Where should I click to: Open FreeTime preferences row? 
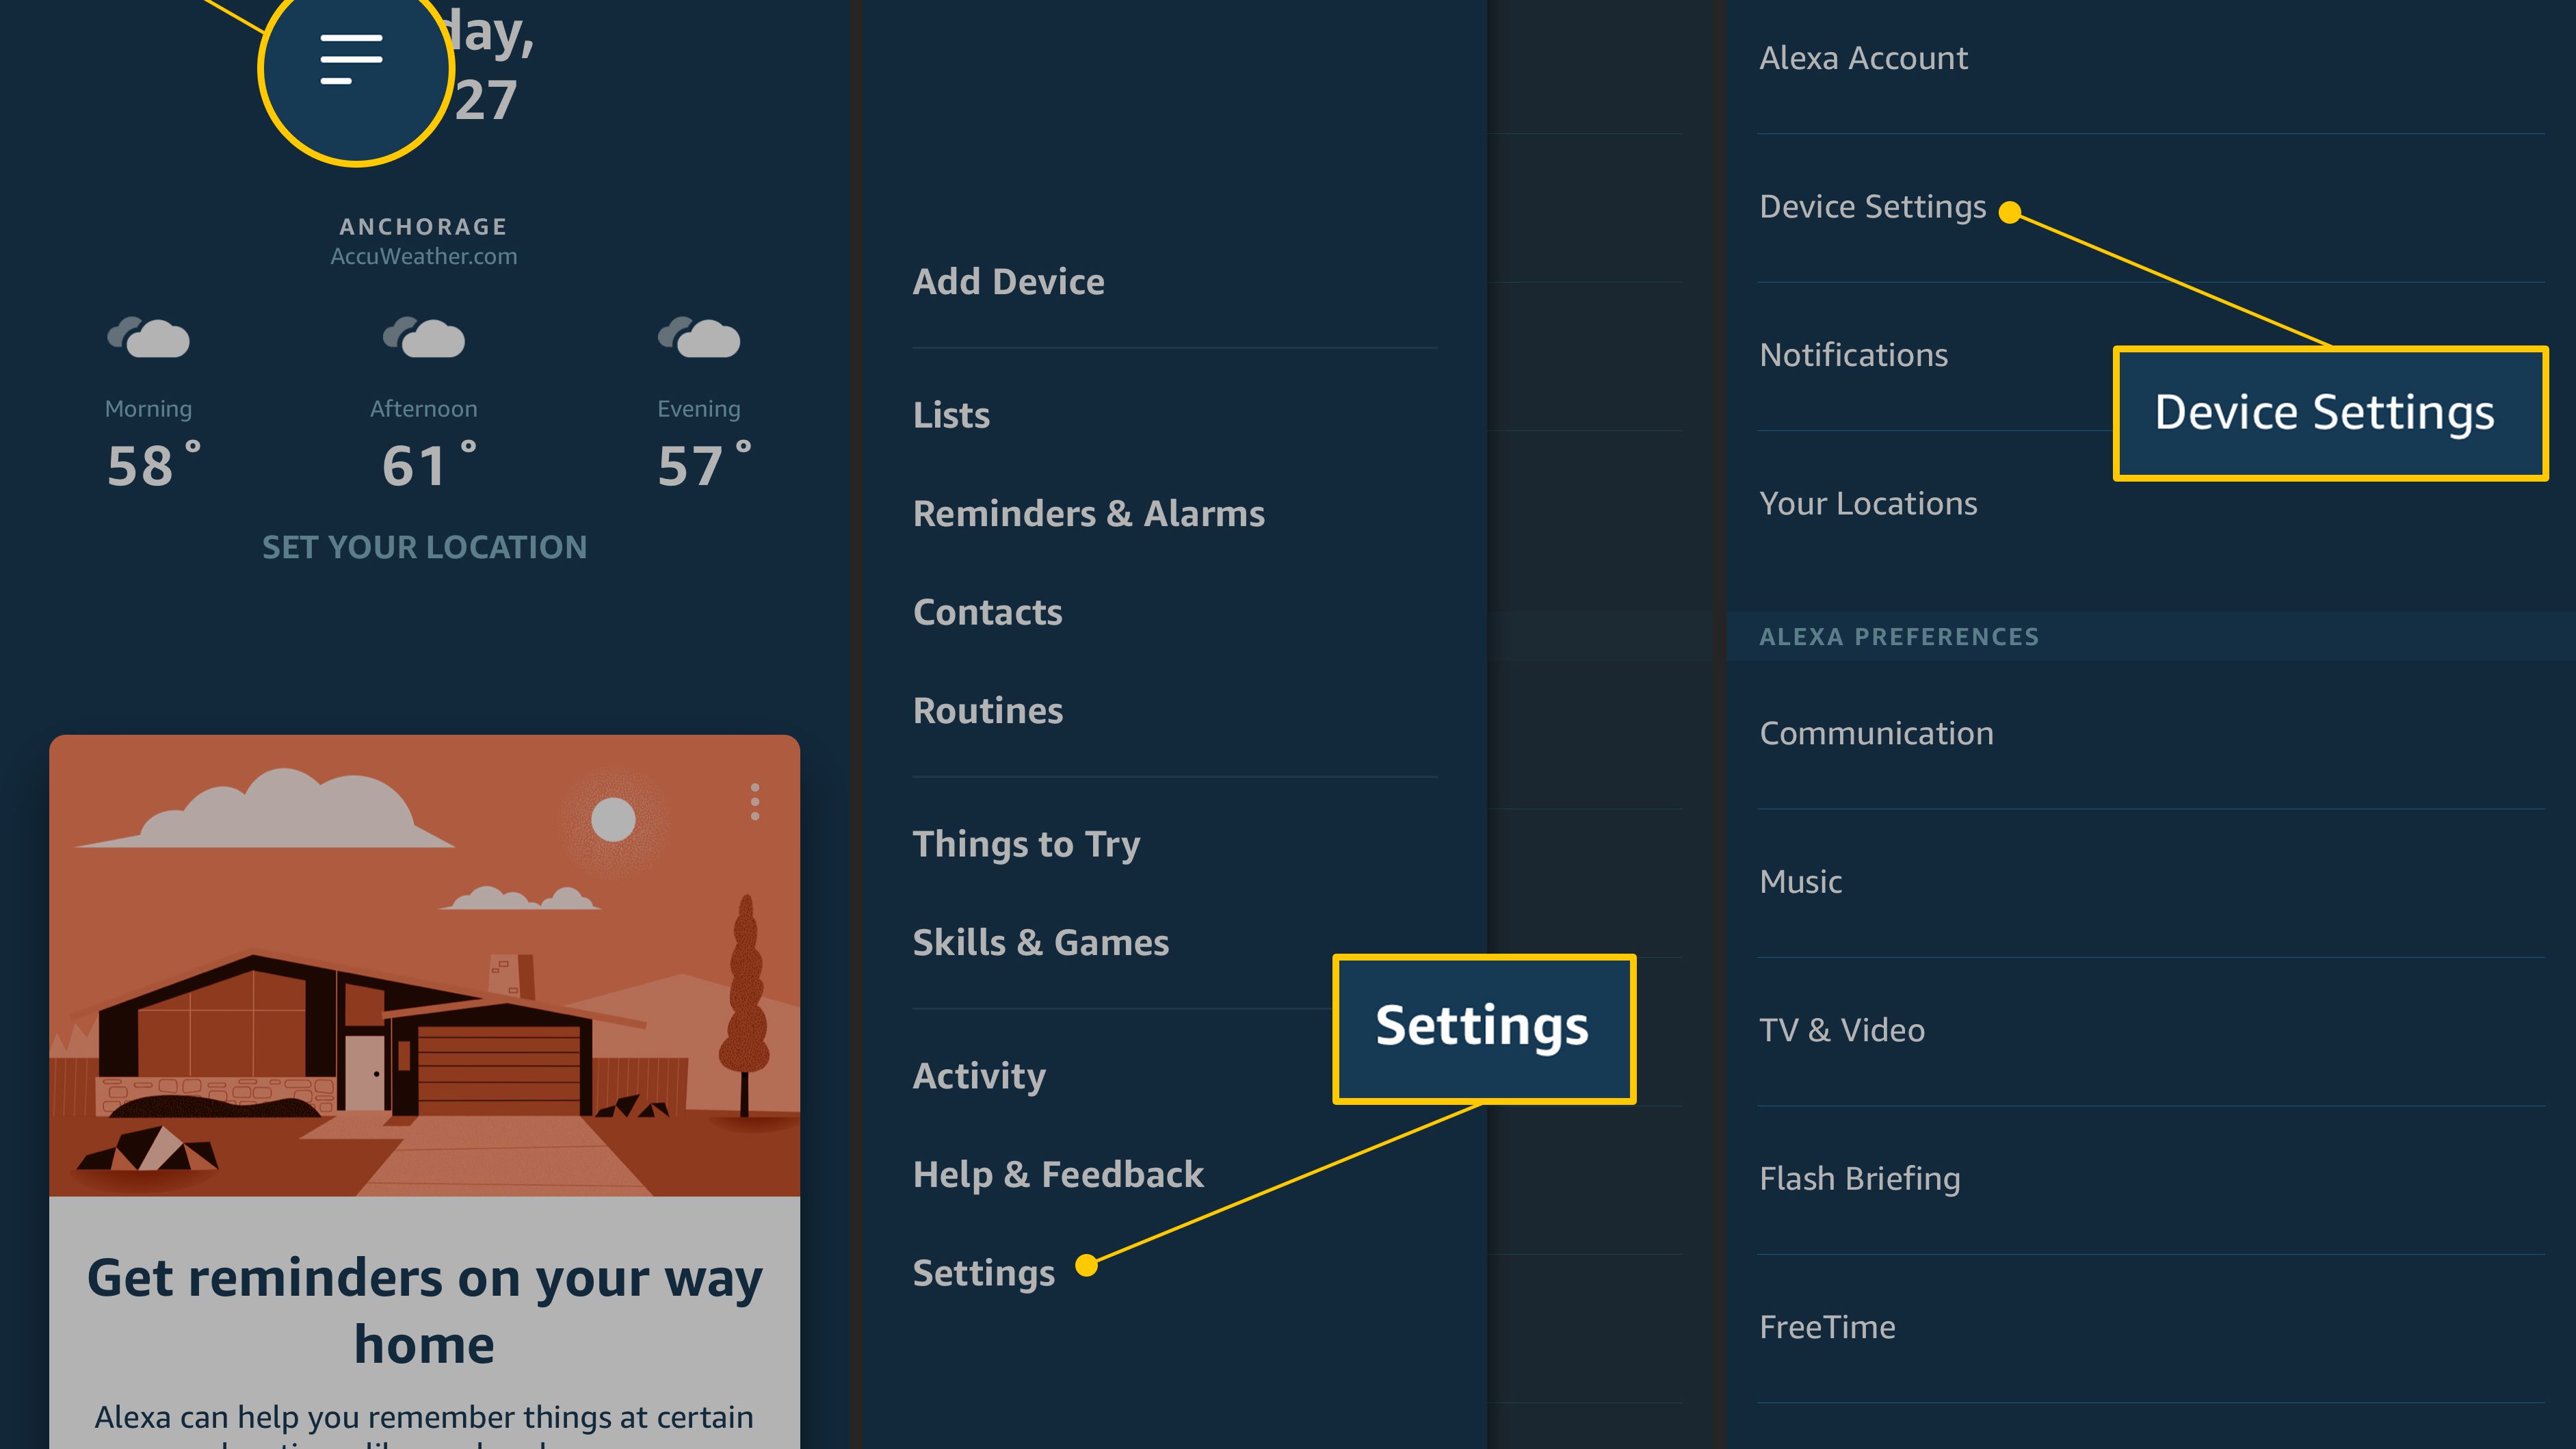[2151, 1328]
